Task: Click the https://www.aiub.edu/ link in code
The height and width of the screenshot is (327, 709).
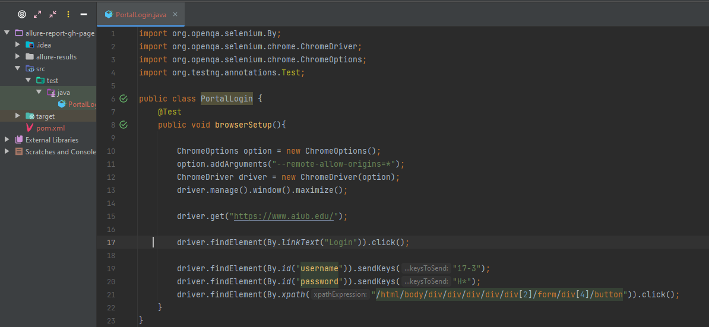Action: coord(283,217)
